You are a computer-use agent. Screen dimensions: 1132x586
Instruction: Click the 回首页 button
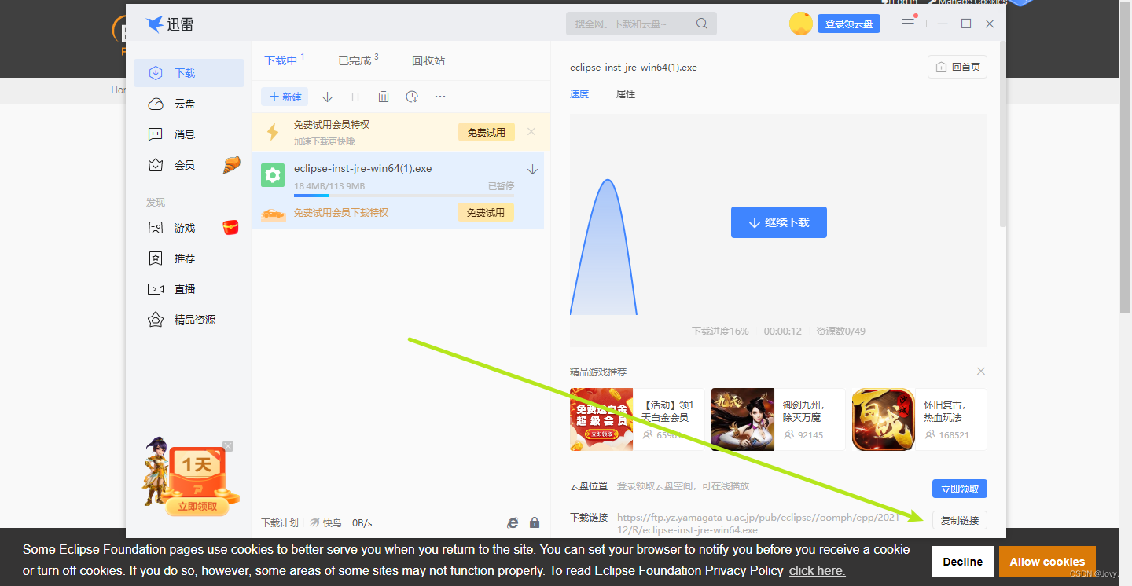click(957, 68)
